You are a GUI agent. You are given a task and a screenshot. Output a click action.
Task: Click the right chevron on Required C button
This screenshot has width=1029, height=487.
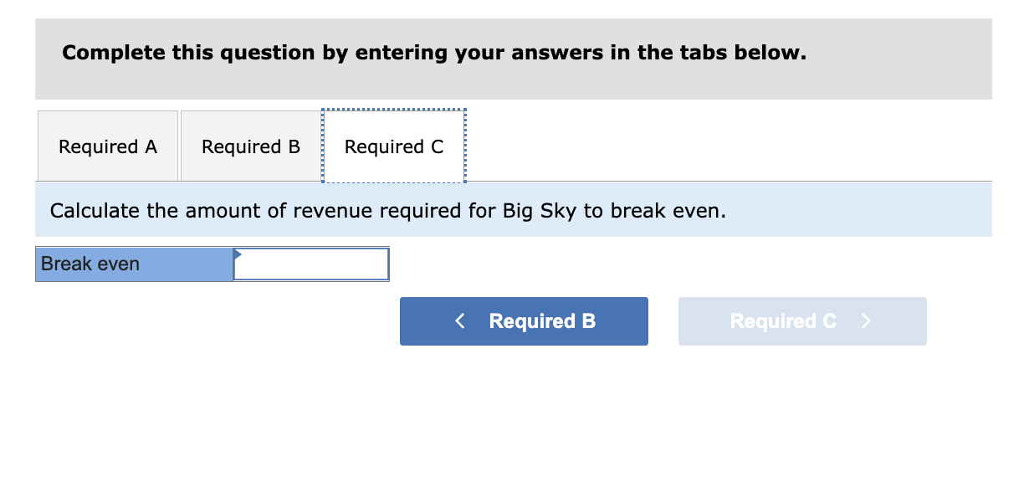865,320
